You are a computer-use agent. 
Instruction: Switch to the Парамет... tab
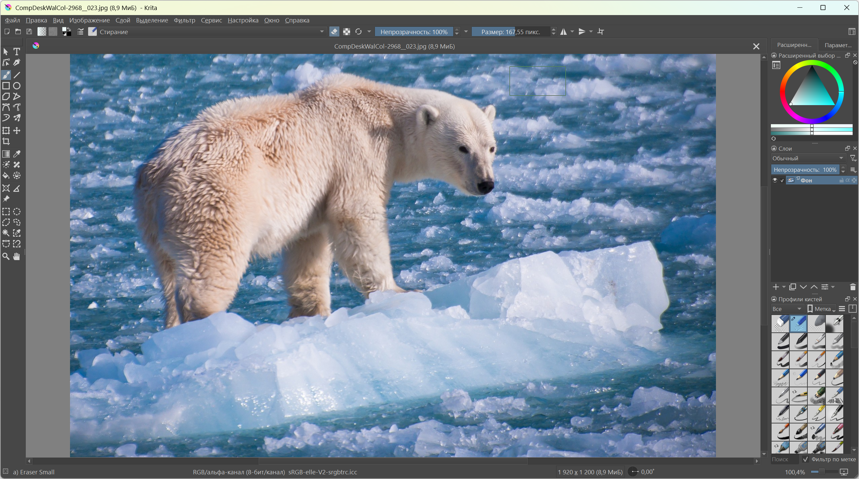tap(838, 45)
